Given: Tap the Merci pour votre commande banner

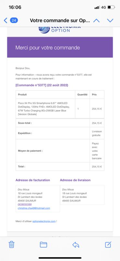Looking at the screenshot, I should [x=60, y=47].
